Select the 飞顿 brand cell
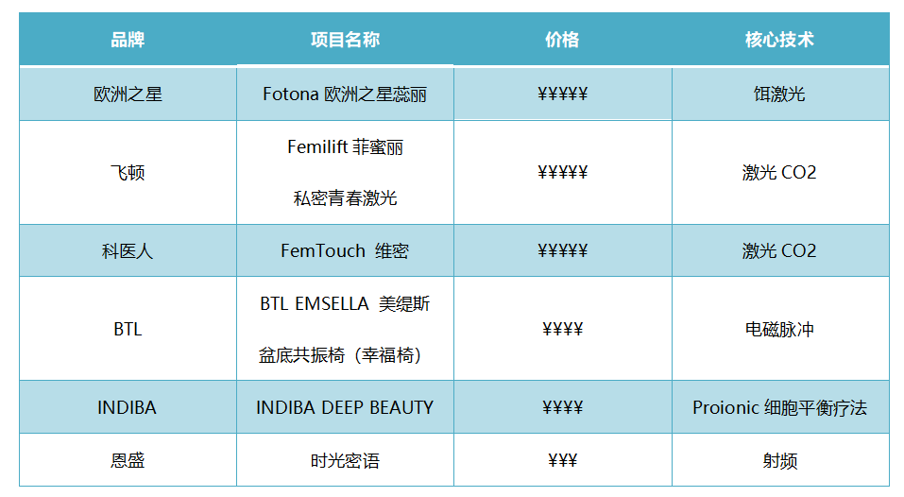The image size is (904, 497). [128, 172]
